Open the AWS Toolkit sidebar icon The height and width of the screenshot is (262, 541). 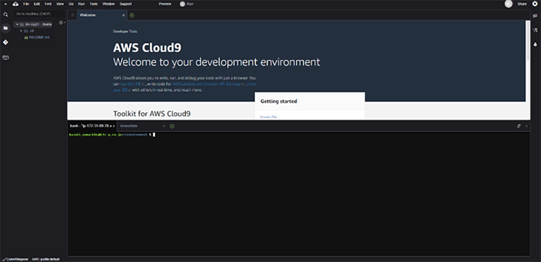click(x=5, y=57)
